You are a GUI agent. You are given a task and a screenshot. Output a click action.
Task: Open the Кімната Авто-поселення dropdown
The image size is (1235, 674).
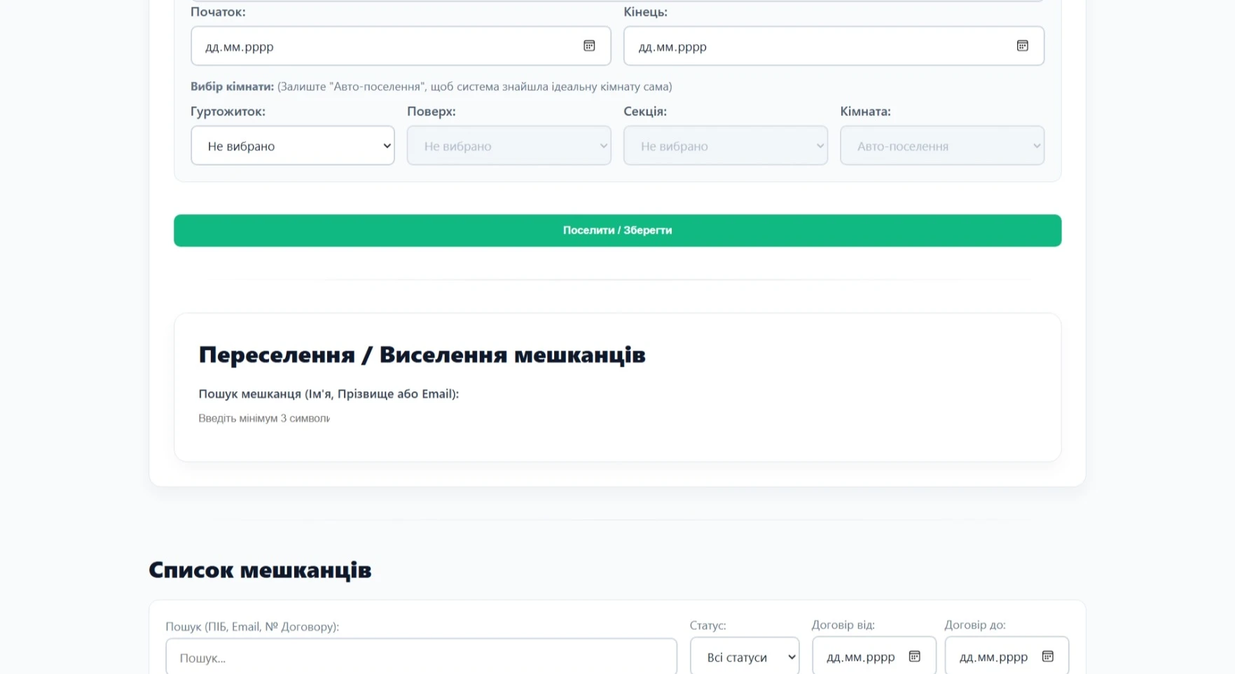pyautogui.click(x=941, y=146)
